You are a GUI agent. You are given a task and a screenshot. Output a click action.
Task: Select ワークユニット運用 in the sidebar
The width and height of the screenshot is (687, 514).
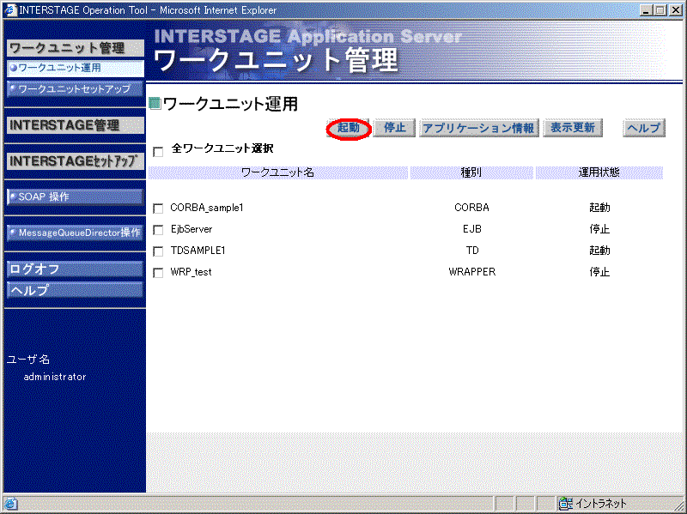pyautogui.click(x=75, y=67)
